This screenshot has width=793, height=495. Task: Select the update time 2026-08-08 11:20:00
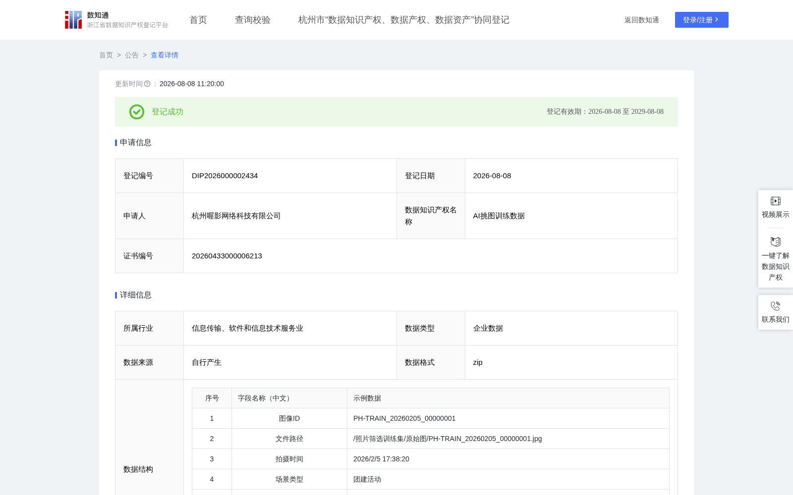pos(192,84)
